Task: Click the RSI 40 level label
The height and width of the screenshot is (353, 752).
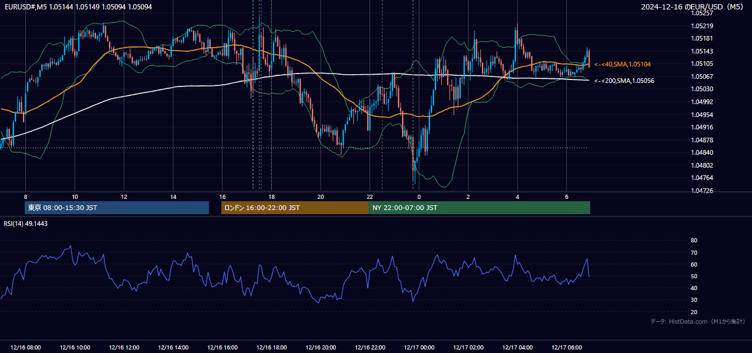Action: coord(694,288)
